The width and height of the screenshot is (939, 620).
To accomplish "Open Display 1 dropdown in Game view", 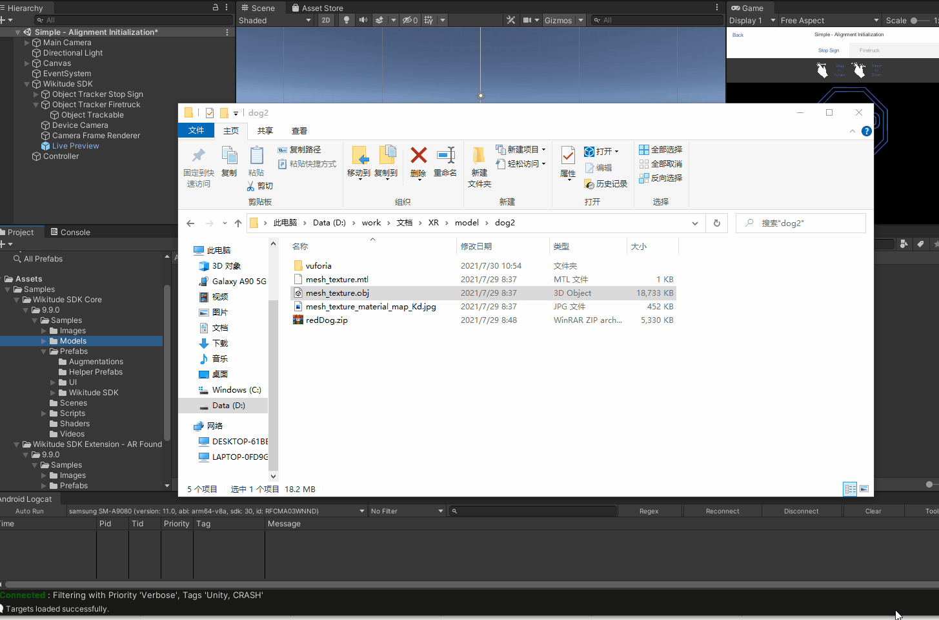I will click(x=752, y=20).
